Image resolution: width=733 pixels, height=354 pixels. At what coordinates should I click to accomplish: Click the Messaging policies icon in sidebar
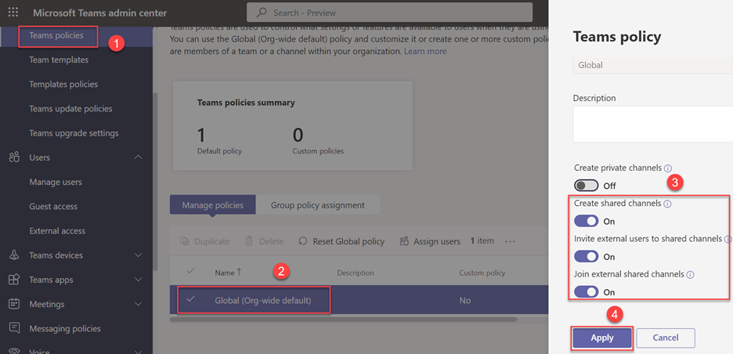(x=14, y=328)
